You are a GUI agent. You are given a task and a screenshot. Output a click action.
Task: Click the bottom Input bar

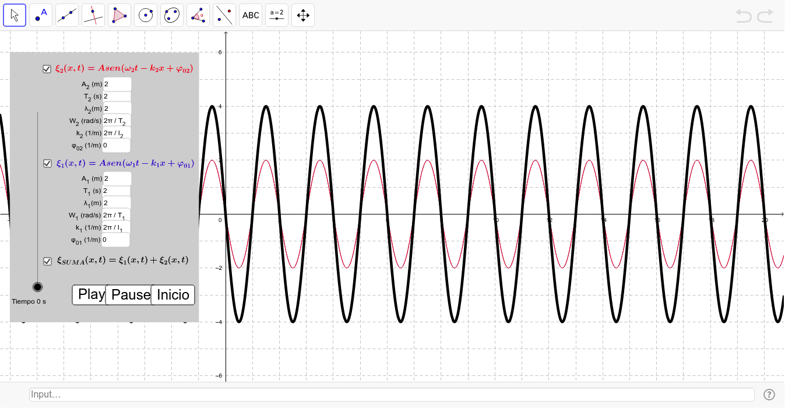click(392, 395)
